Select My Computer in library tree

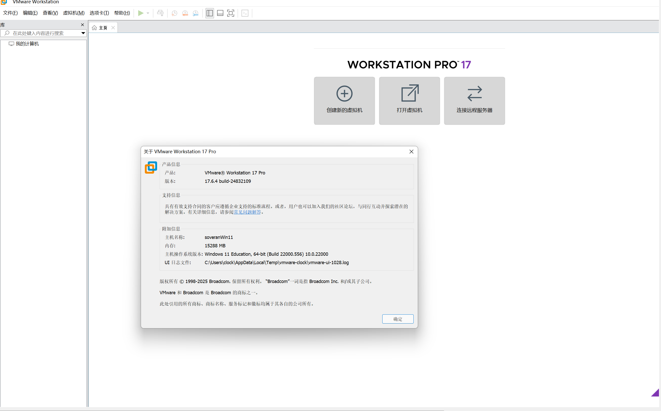point(27,44)
